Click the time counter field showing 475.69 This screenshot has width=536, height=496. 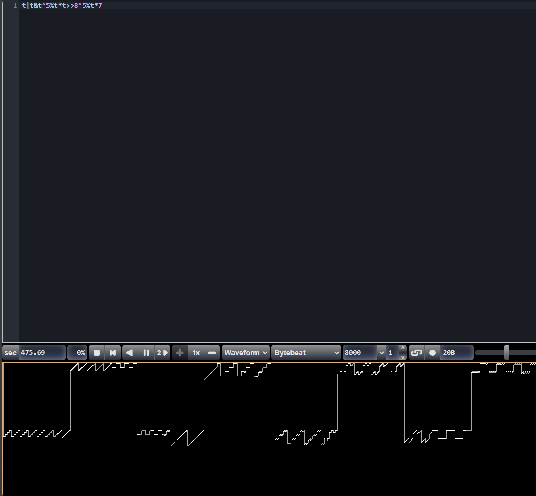[42, 353]
